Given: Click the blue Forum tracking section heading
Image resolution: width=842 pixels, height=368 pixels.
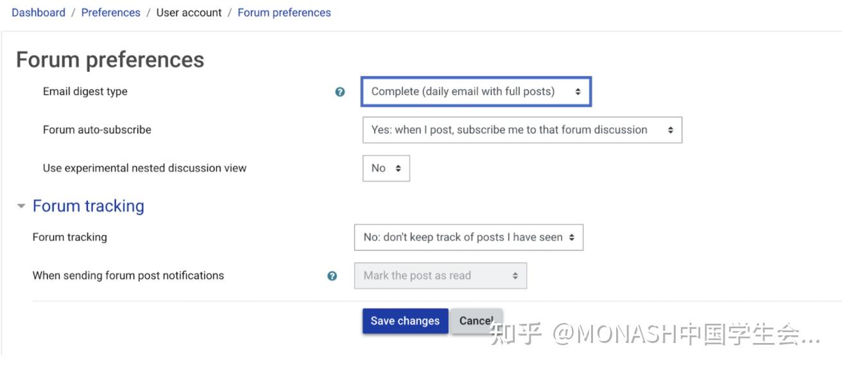Looking at the screenshot, I should pos(89,206).
